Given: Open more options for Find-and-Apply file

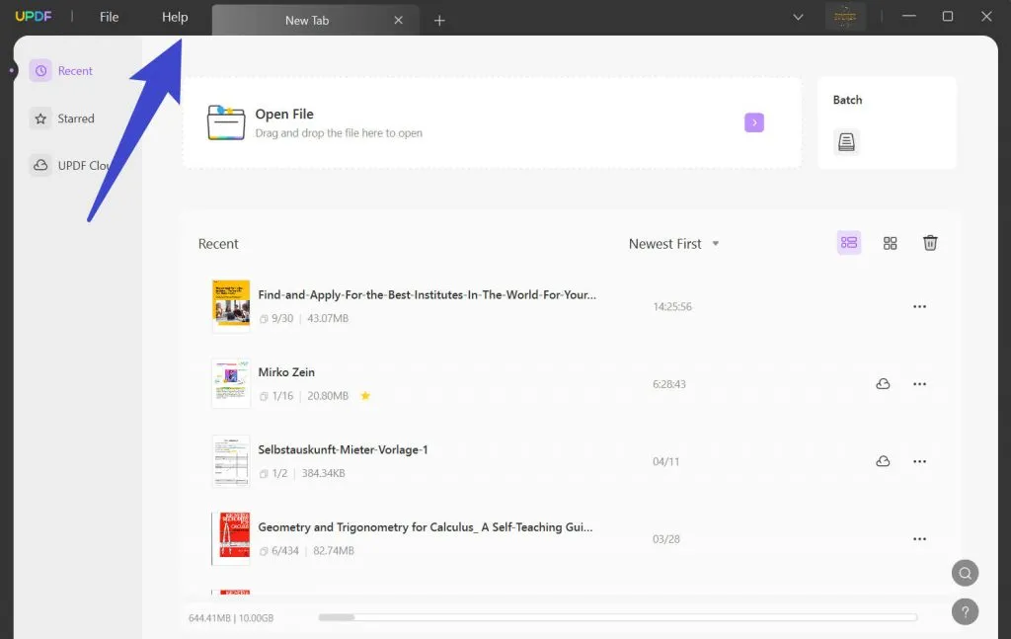Looking at the screenshot, I should pos(919,307).
